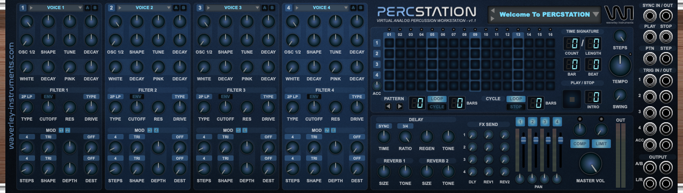Open Filter 1 '2P LP' type selector
This screenshot has height=193, width=683.
(26, 96)
